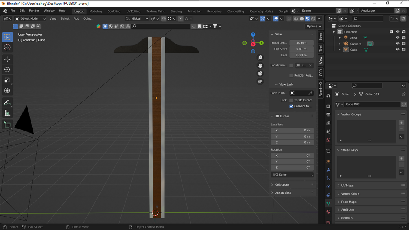This screenshot has height=230, width=409.
Task: Open Output properties tab
Action: [x=328, y=114]
